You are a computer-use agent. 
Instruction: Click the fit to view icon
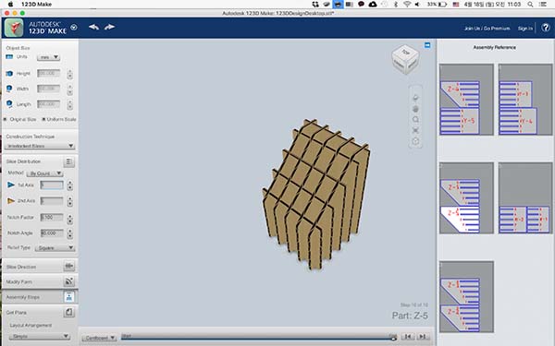415,131
